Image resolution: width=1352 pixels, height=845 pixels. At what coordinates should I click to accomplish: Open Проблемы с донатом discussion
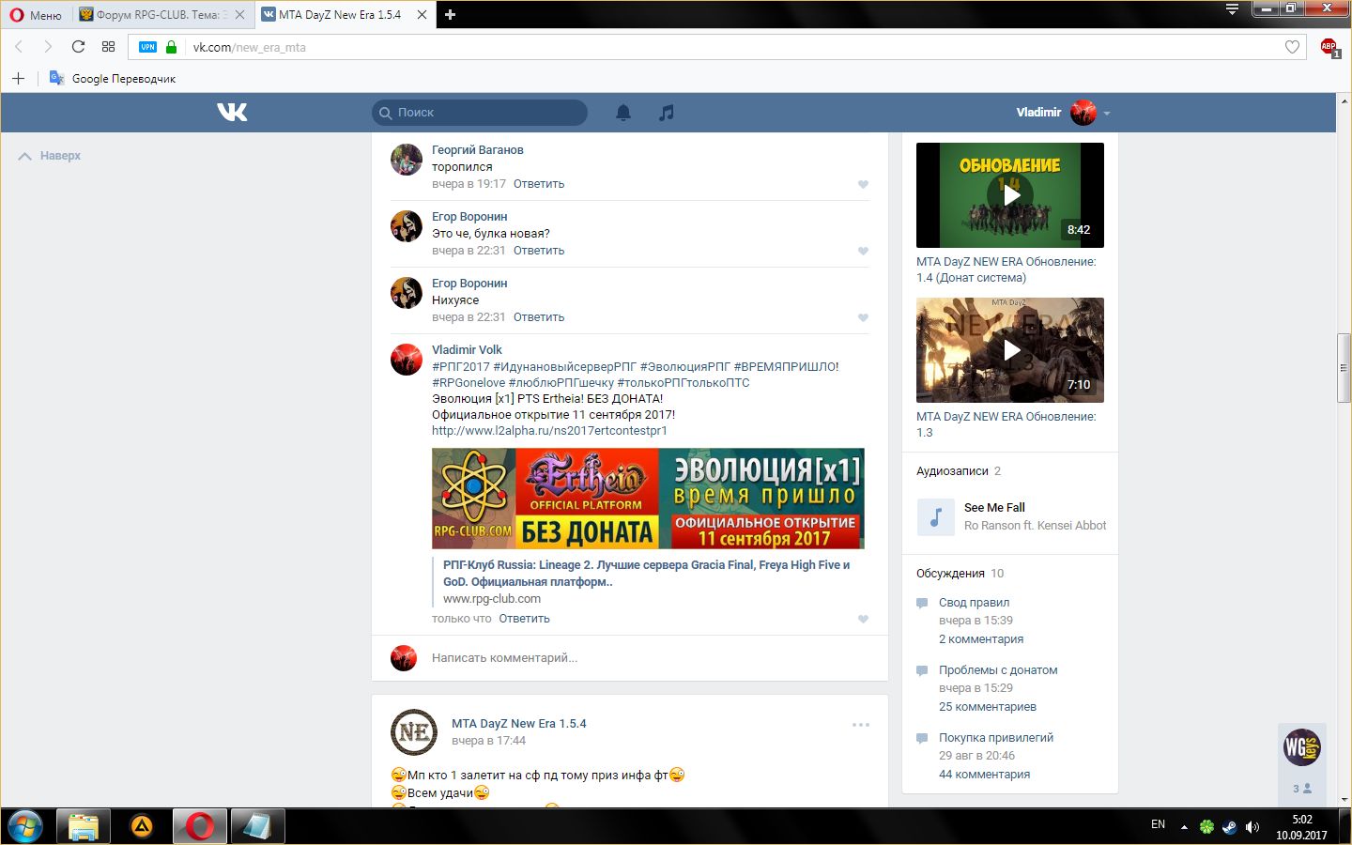tap(998, 670)
